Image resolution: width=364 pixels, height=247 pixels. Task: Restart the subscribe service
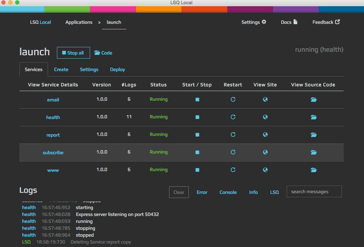233,152
